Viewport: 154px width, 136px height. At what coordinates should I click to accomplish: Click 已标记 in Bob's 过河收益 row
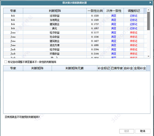click(133, 16)
